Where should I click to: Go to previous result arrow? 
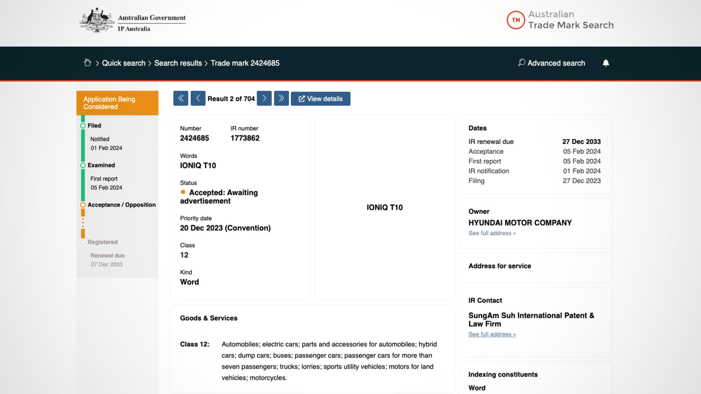[x=198, y=98]
